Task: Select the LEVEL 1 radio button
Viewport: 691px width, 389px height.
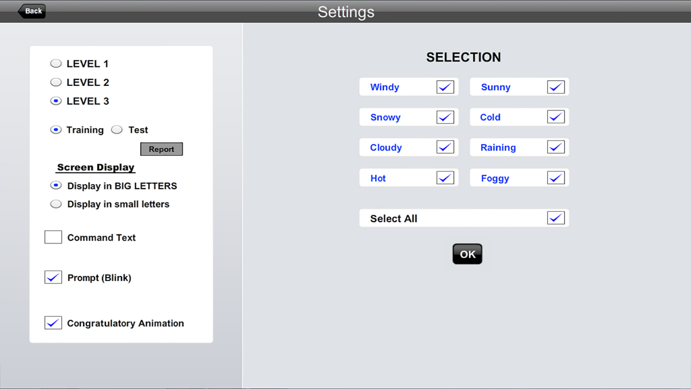Action: click(x=56, y=64)
